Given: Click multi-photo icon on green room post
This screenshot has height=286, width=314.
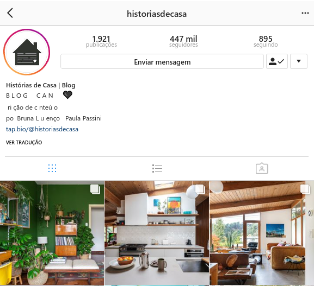Looking at the screenshot, I should tap(95, 189).
